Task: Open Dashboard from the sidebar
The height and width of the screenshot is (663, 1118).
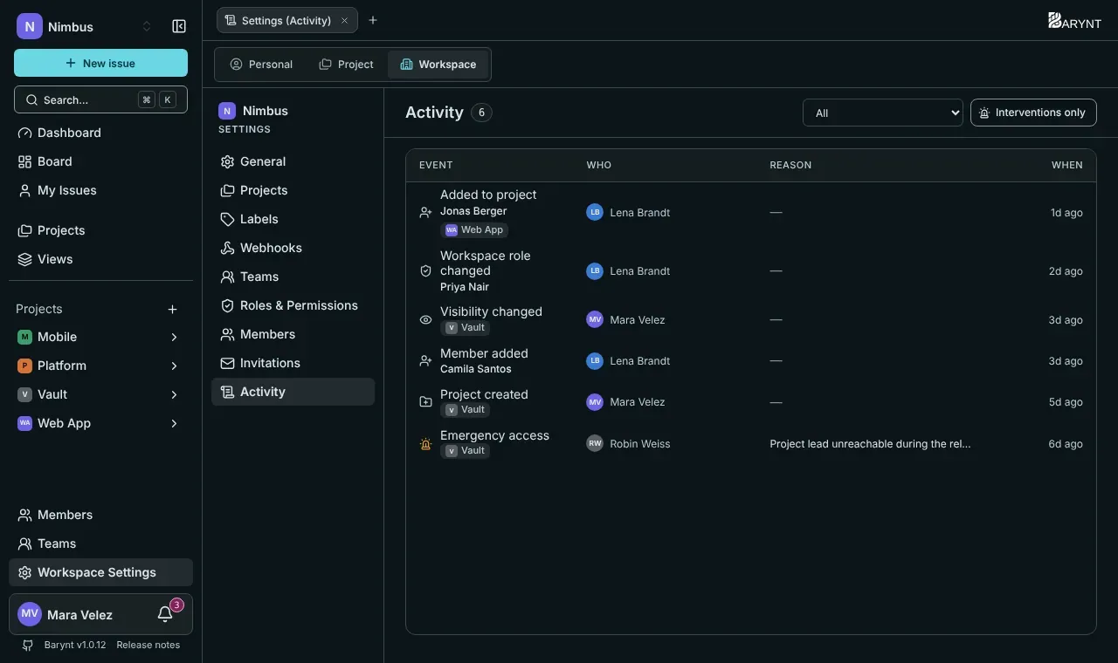Action: click(x=100, y=133)
